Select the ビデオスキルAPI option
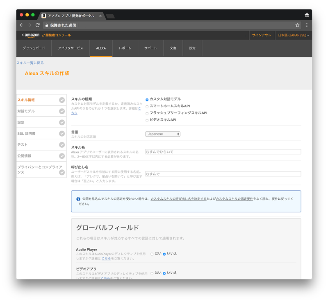The width and height of the screenshot is (328, 302). point(147,120)
